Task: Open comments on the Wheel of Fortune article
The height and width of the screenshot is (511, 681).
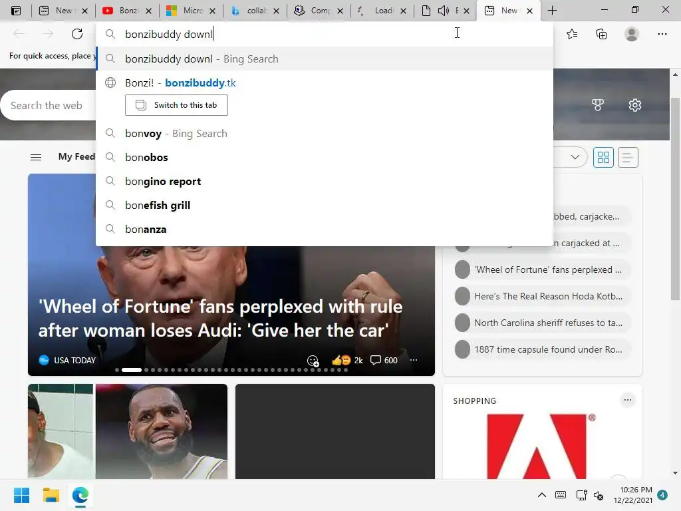Action: pyautogui.click(x=384, y=360)
